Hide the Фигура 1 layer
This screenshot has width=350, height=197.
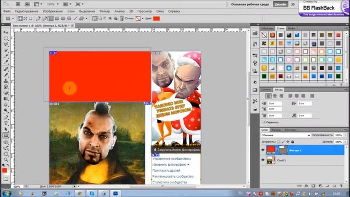pos(262,150)
